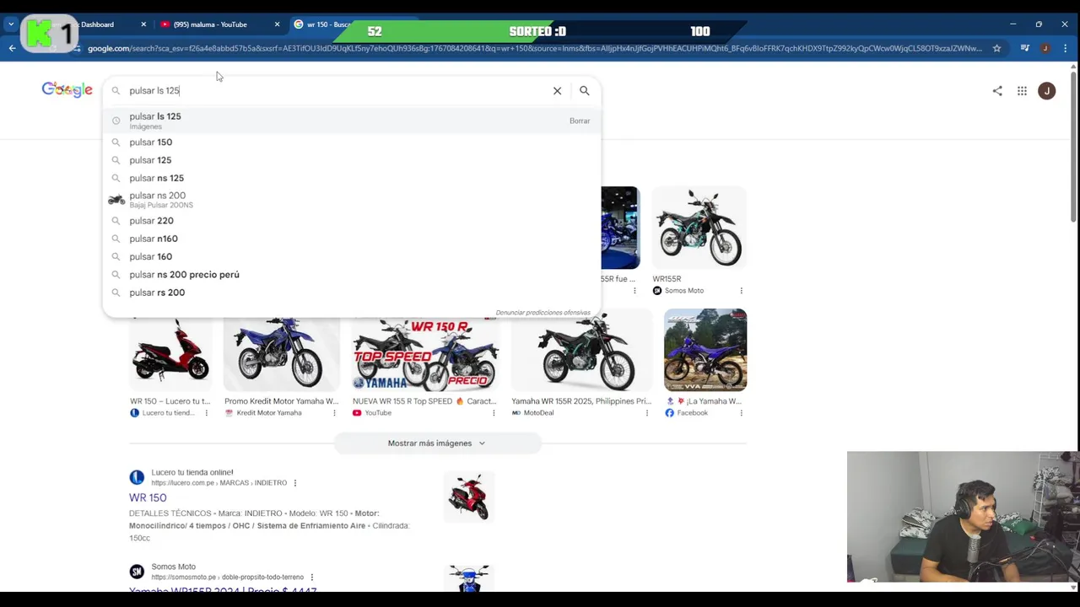Go to the Google logo homepage
This screenshot has height=607, width=1080.
point(67,90)
